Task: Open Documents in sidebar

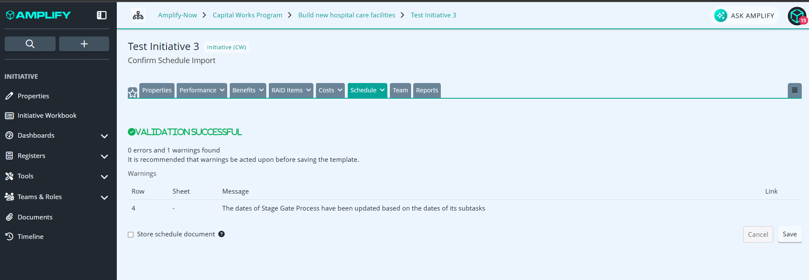Action: point(35,217)
